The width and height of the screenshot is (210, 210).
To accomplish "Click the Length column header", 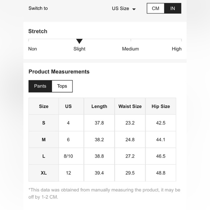I will click(x=99, y=106).
